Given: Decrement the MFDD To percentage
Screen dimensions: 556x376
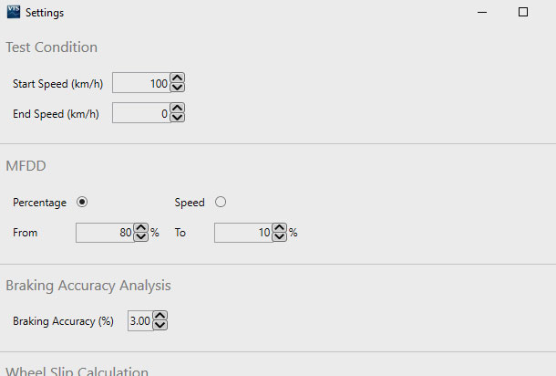Looking at the screenshot, I should tap(280, 237).
